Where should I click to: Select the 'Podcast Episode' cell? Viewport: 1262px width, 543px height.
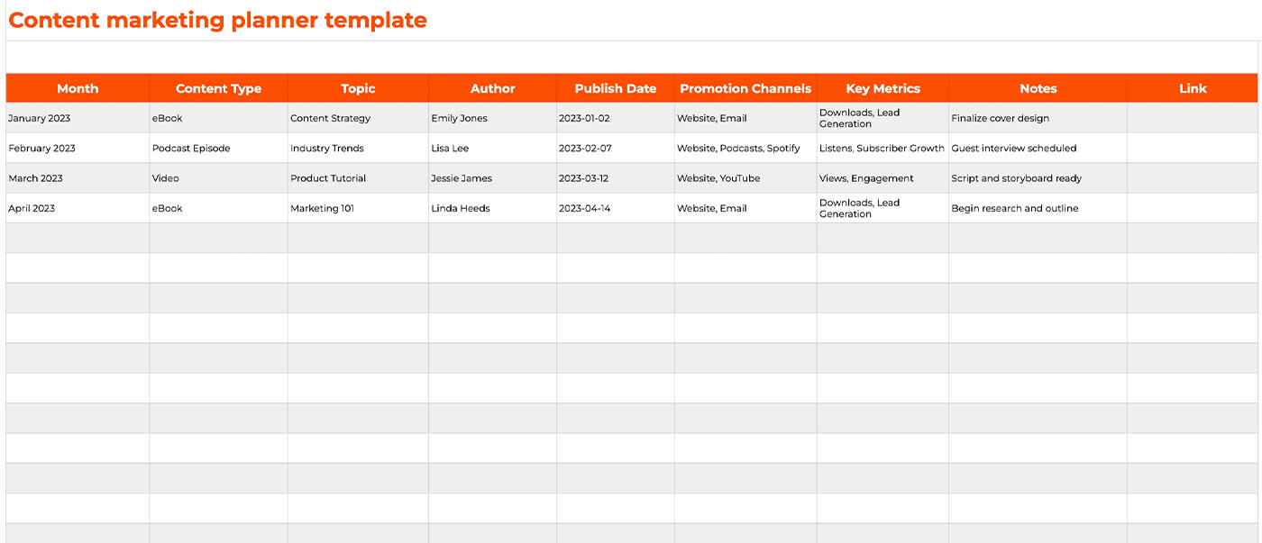click(x=218, y=148)
